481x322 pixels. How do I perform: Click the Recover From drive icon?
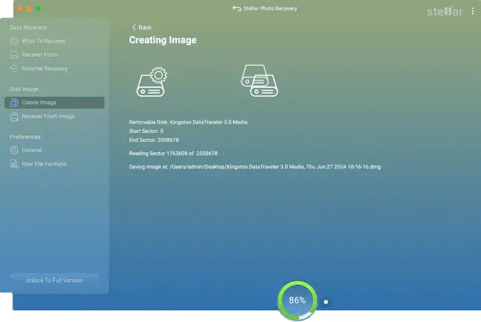[14, 55]
